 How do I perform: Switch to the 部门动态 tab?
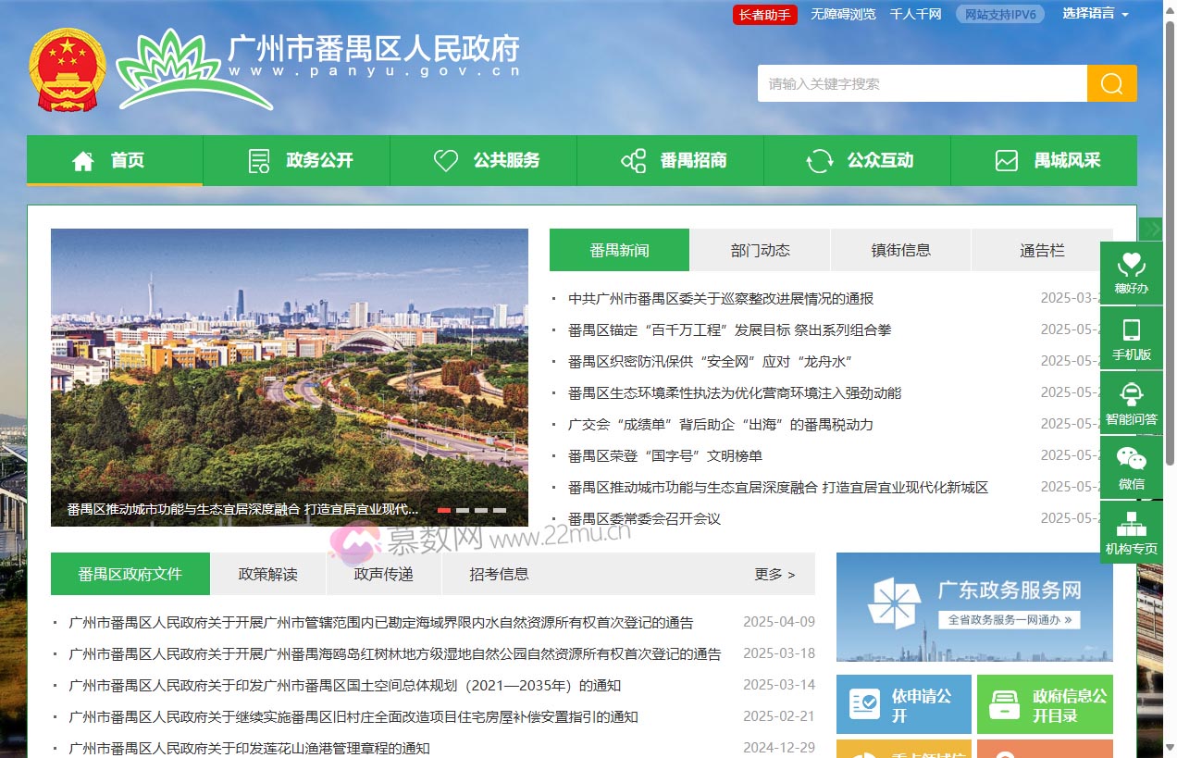tap(760, 249)
